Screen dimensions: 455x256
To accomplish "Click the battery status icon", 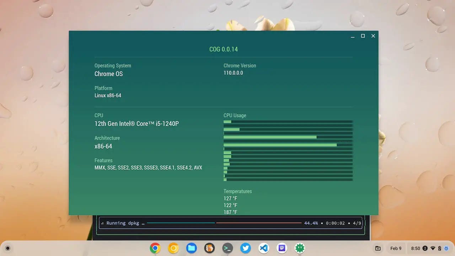I will [440, 248].
